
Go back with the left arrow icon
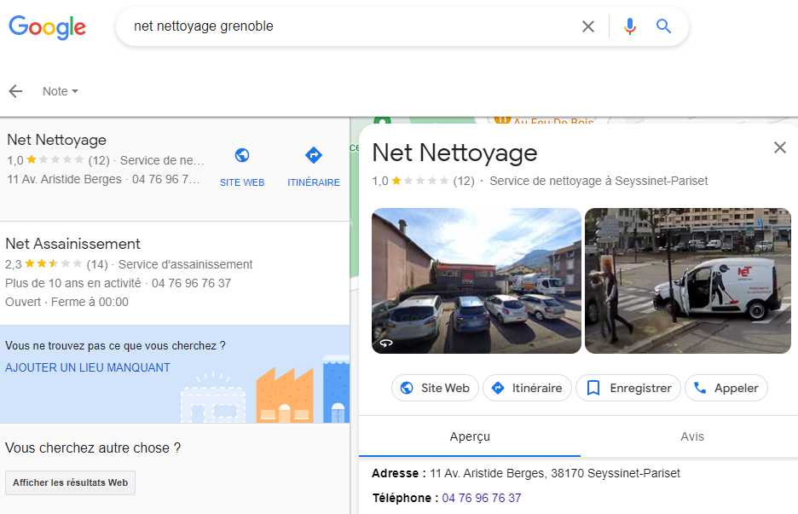tap(16, 91)
